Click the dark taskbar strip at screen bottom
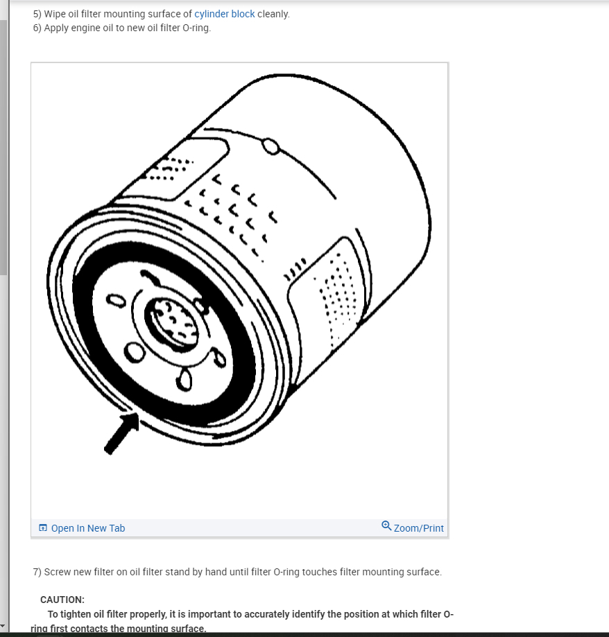609x637 pixels. pos(304,634)
